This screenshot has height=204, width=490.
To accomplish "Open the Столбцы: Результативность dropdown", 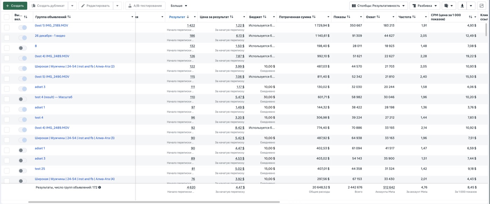I will pyautogui.click(x=378, y=6).
